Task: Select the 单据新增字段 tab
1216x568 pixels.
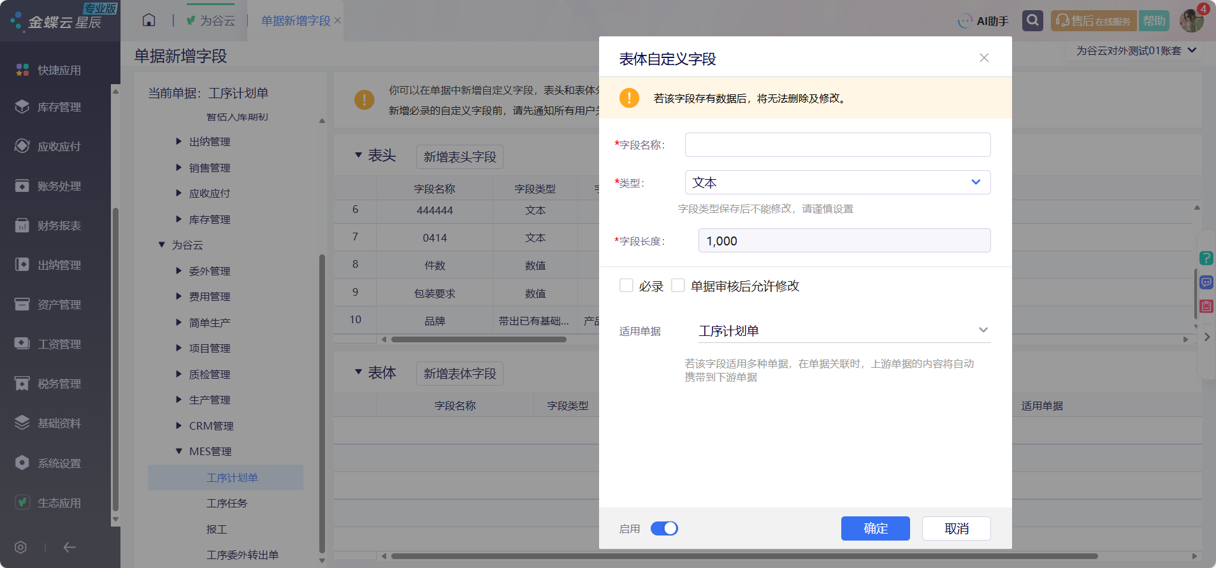Action: (x=296, y=21)
